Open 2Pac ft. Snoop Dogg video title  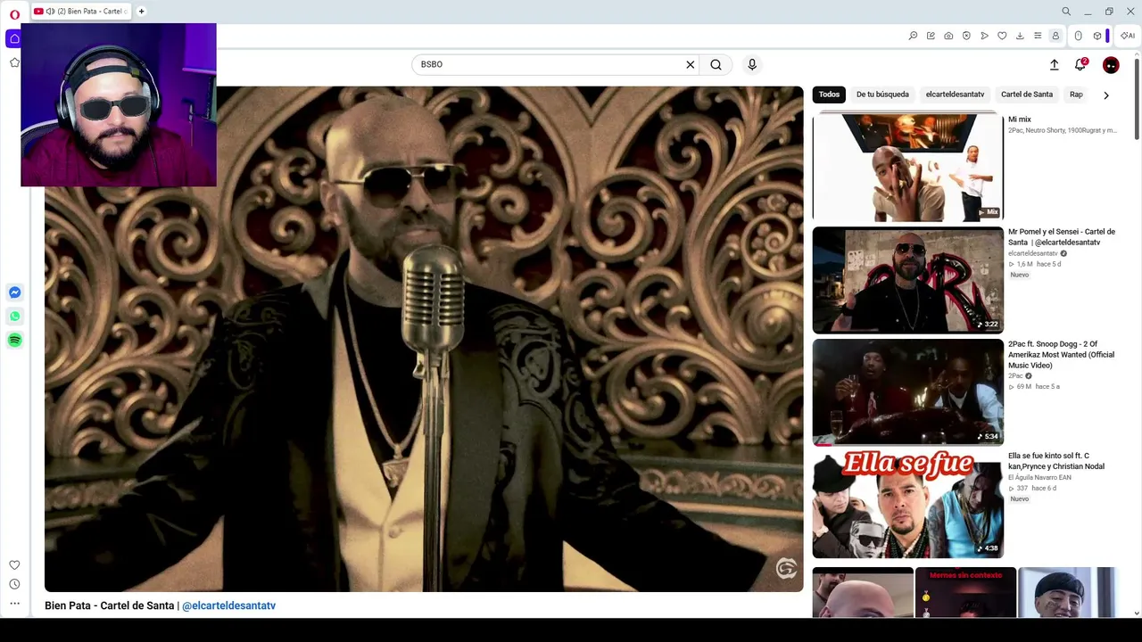1062,355
